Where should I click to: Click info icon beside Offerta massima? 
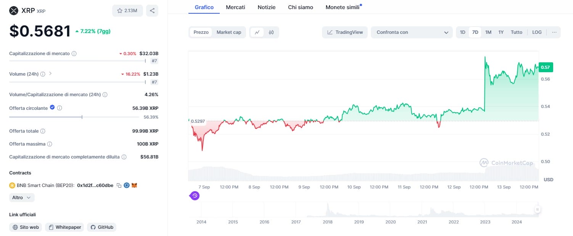coord(50,144)
